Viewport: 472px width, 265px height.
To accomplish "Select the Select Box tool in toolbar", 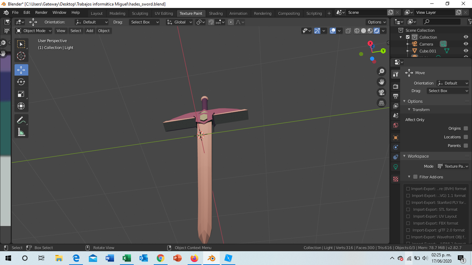I will click(x=21, y=44).
